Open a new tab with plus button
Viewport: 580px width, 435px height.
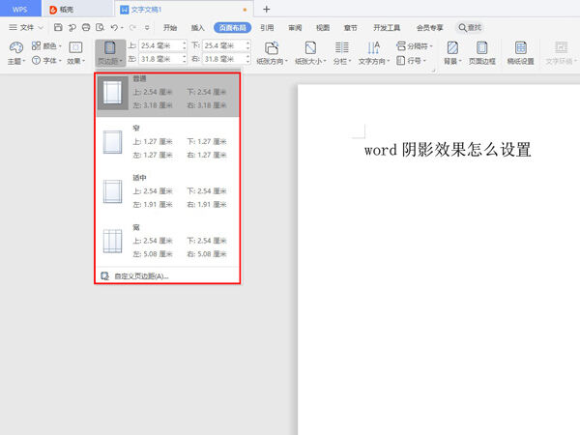point(267,9)
